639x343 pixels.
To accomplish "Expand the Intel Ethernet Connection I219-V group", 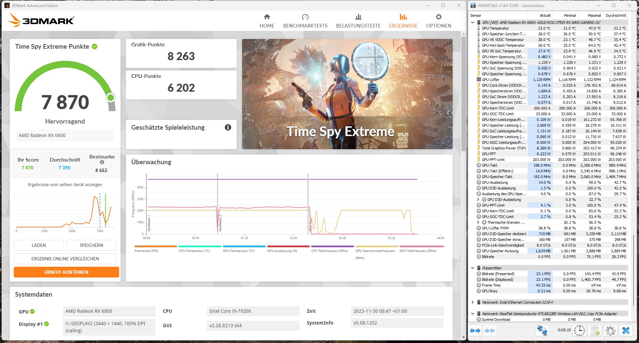I will [x=473, y=302].
